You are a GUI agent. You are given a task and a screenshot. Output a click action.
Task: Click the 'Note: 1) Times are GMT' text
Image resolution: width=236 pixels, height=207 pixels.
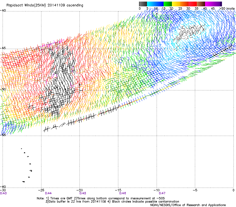[55, 198]
